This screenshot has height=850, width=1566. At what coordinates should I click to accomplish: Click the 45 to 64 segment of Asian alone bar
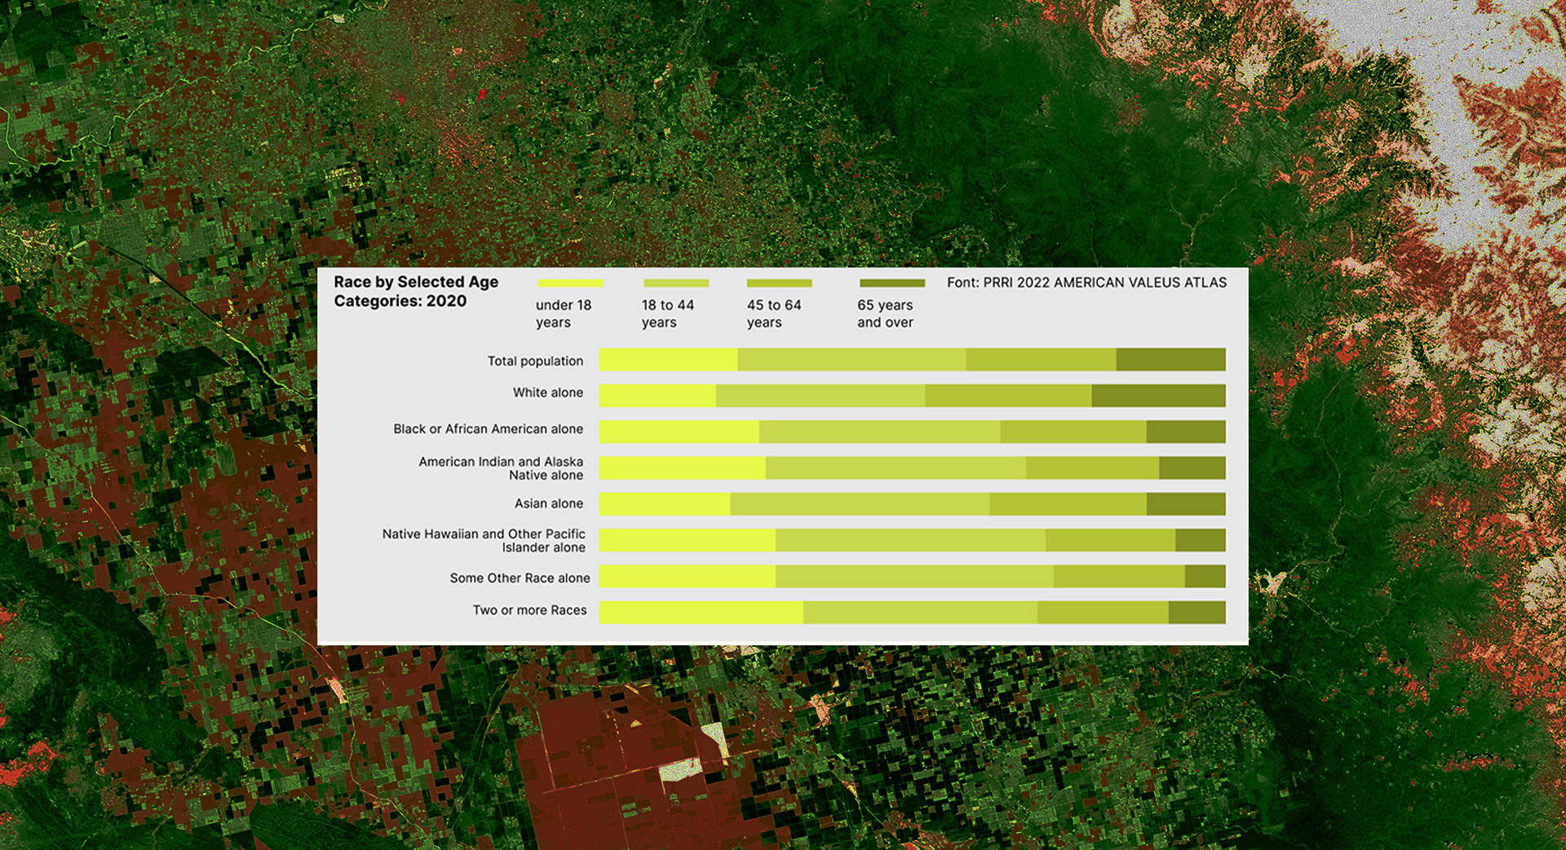(1068, 503)
